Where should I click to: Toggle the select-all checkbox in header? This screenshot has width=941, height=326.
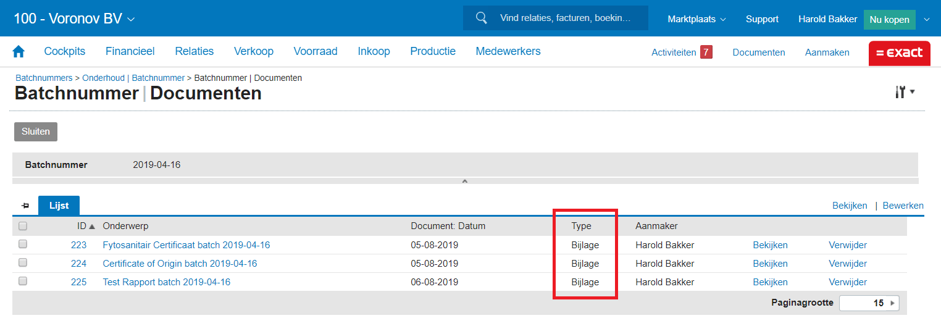point(23,226)
